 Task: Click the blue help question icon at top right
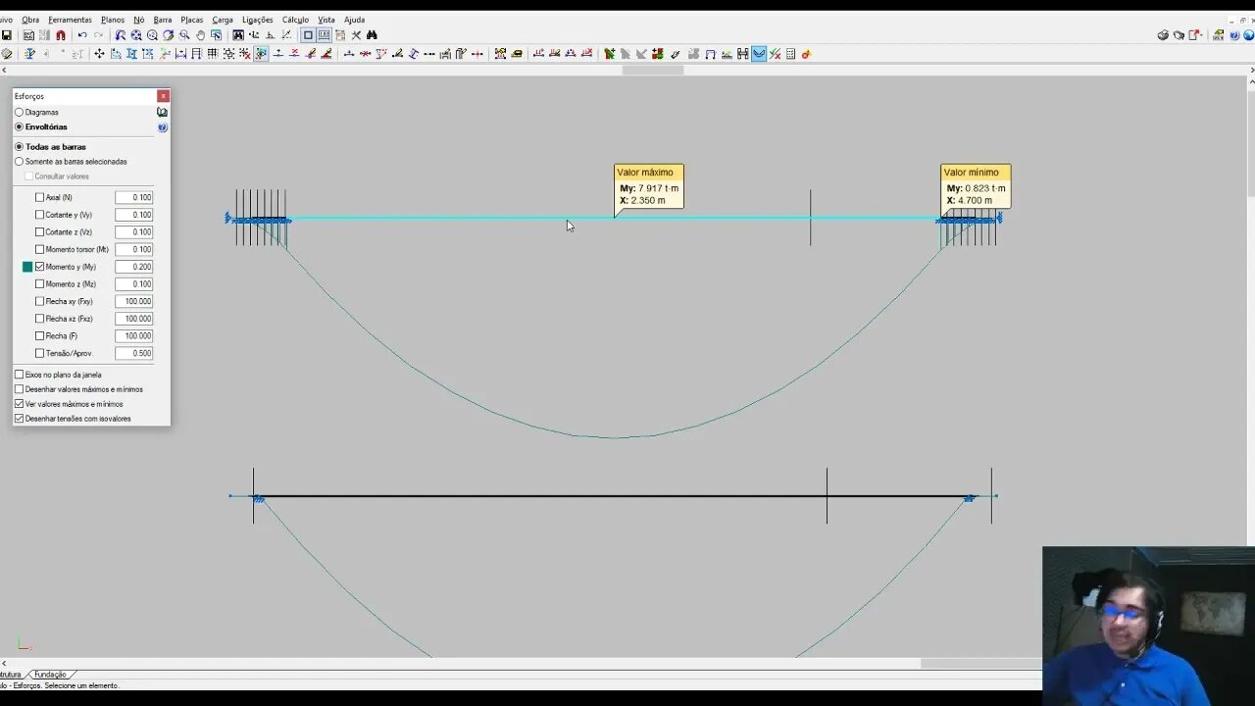tap(1234, 35)
